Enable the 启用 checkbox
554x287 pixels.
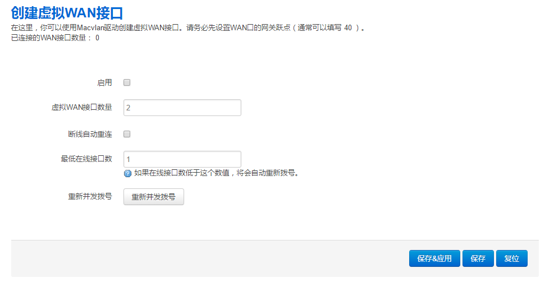click(x=127, y=82)
